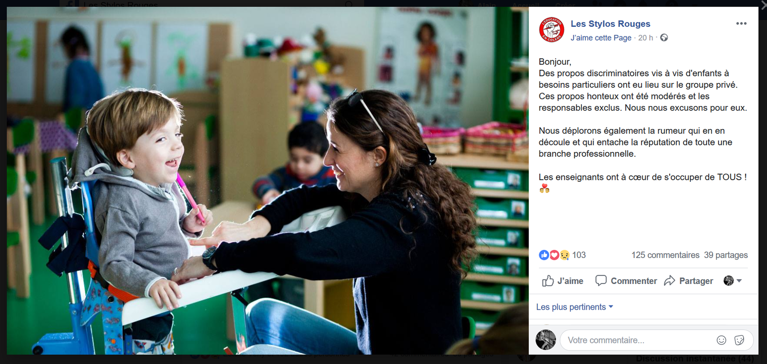The image size is (767, 364).
Task: Click the commenter profile avatar thumbnail
Action: (x=546, y=340)
